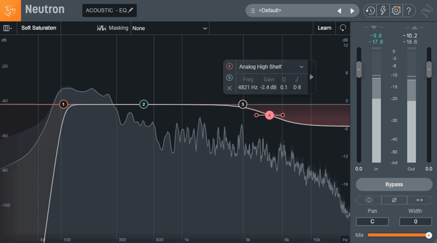Remove band 4 with the X icon
Image resolution: width=437 pixels, height=243 pixels.
pyautogui.click(x=229, y=88)
